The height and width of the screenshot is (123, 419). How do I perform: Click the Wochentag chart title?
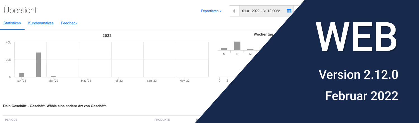tap(263, 34)
